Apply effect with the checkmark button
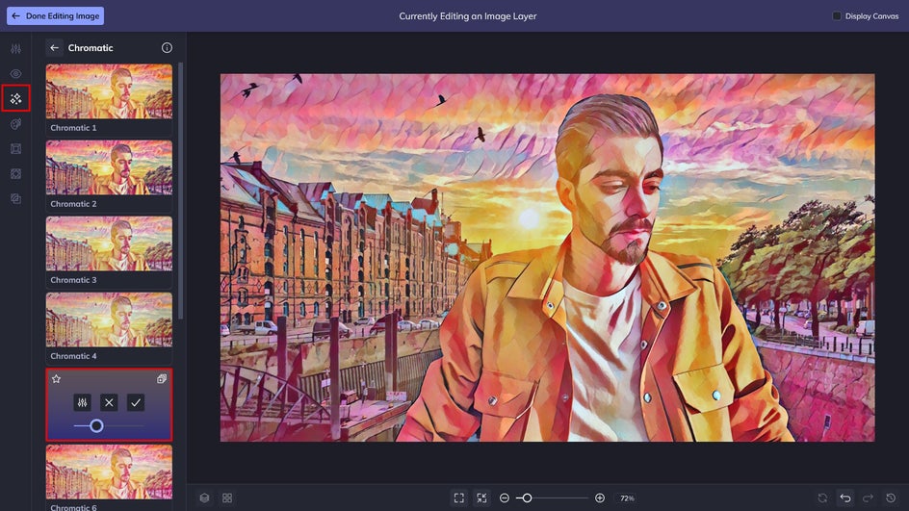The width and height of the screenshot is (909, 511). pos(136,402)
